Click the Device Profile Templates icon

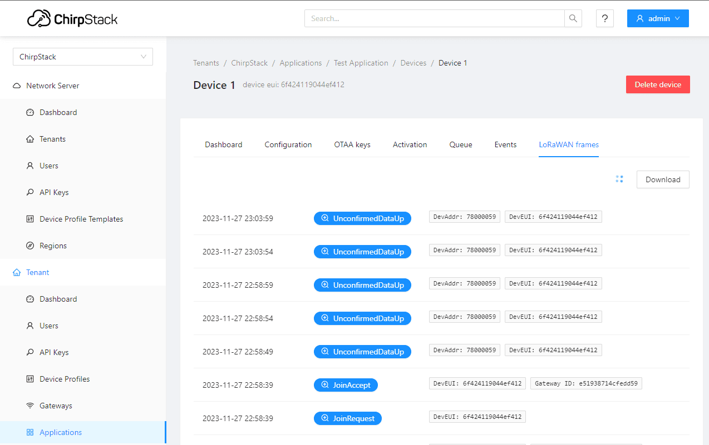pos(30,219)
